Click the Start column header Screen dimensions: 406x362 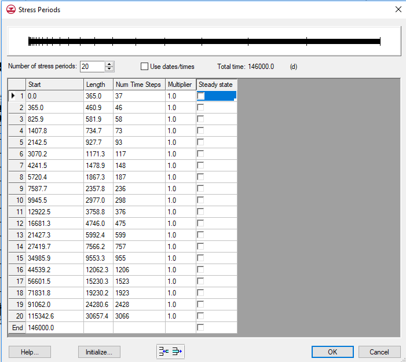(54, 85)
